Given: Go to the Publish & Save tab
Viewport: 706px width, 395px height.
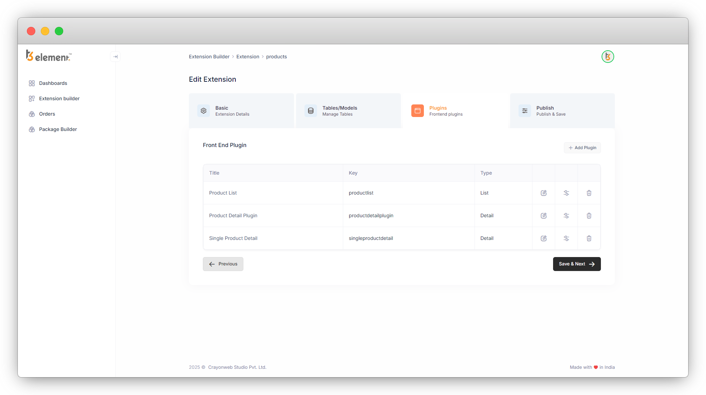Looking at the screenshot, I should point(562,111).
